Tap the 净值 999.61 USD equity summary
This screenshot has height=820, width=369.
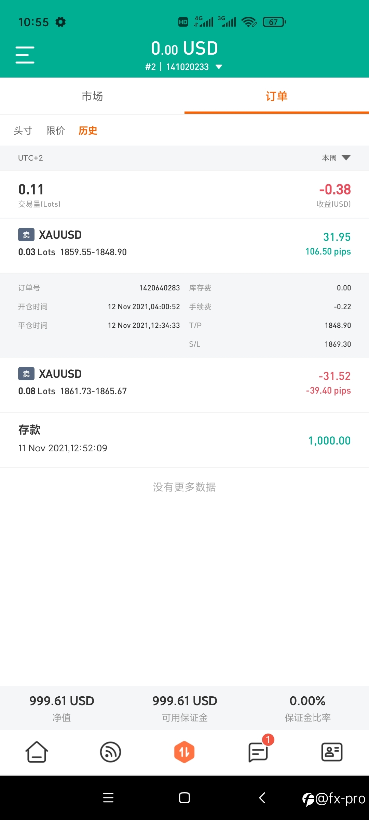coord(62,708)
